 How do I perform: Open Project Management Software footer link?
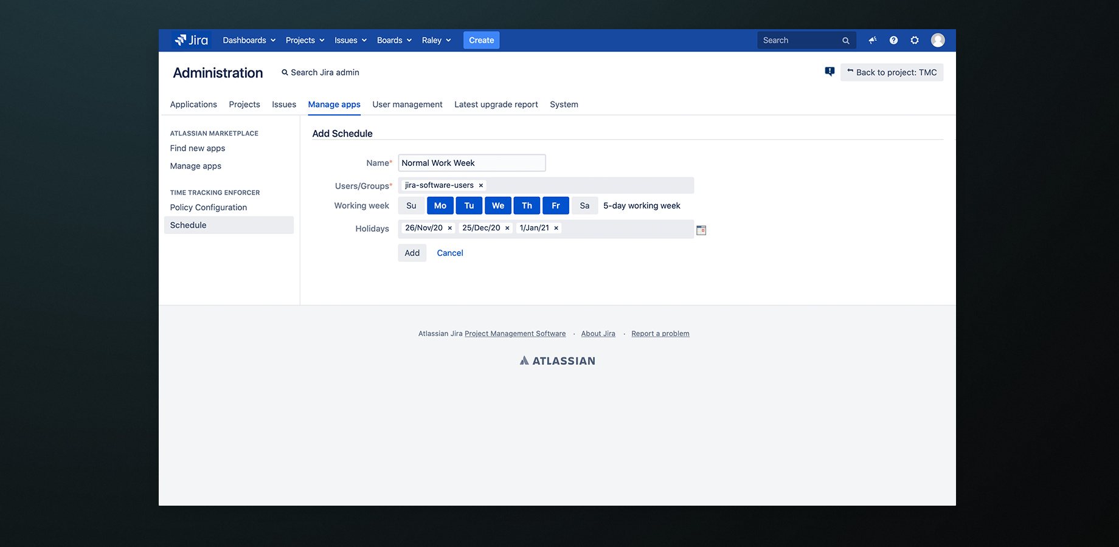(x=515, y=334)
